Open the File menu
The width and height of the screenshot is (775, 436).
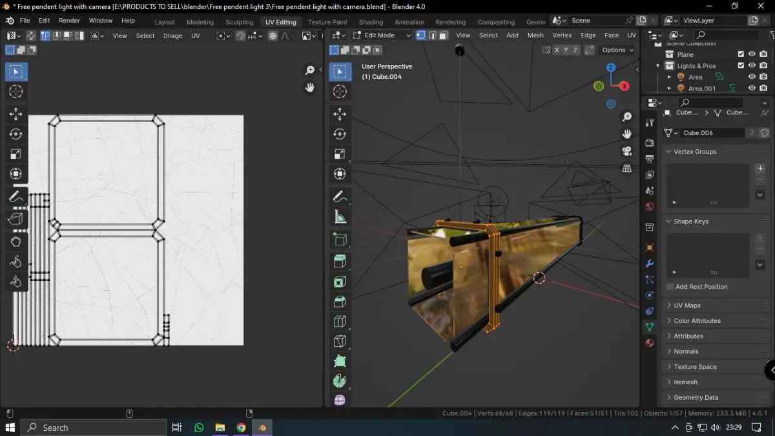coord(25,21)
